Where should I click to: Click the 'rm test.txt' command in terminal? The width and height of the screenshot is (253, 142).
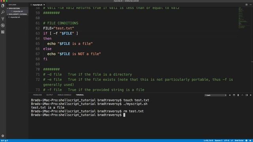(x=134, y=111)
